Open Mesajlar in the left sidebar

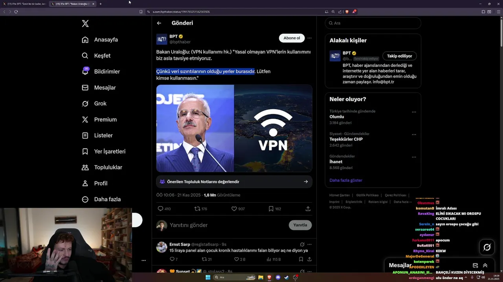tap(99, 88)
